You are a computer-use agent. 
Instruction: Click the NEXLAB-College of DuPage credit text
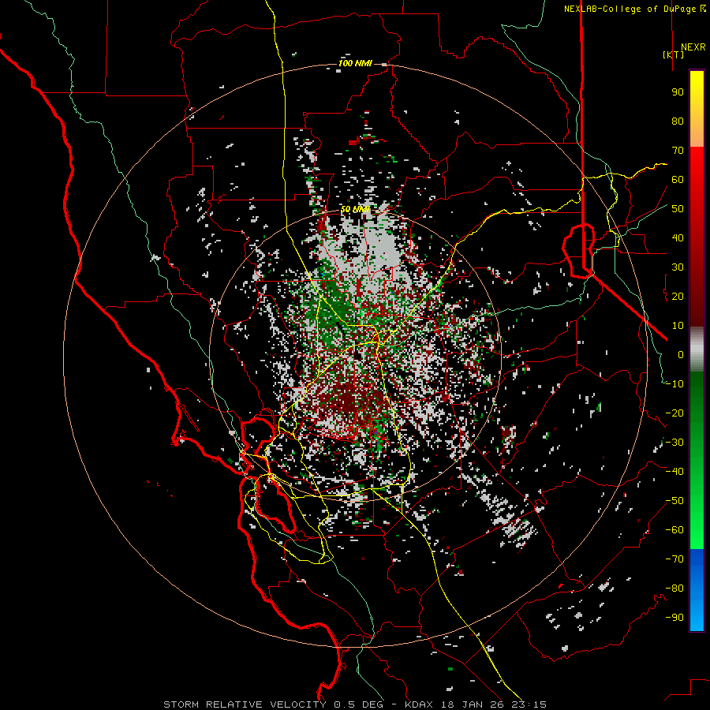point(630,9)
